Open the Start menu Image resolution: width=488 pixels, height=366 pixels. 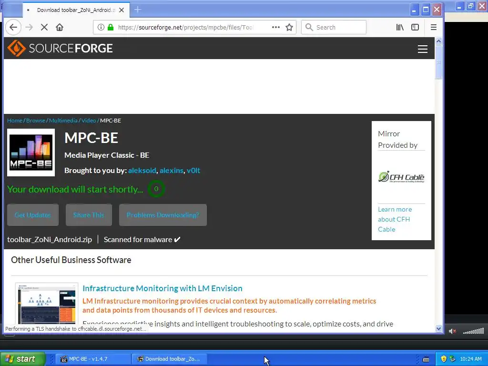click(x=22, y=359)
